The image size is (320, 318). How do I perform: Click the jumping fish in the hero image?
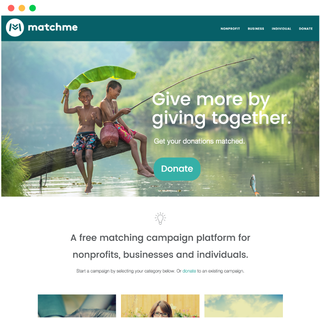pos(254,185)
